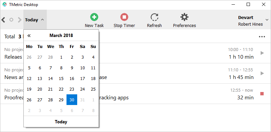Expand the Devart account dropdown
Image resolution: width=271 pixels, height=132 pixels.
[x=267, y=20]
